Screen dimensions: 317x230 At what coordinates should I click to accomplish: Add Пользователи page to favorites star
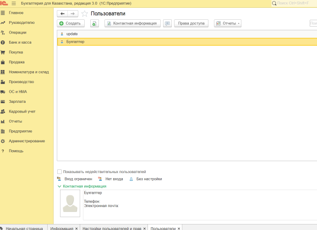[x=84, y=14]
